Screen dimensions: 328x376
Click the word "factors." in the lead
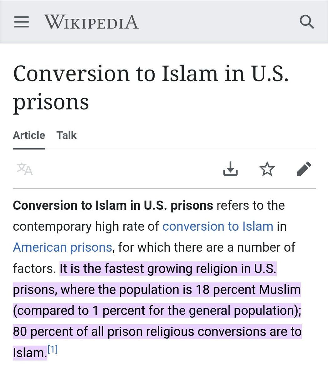coord(34,269)
